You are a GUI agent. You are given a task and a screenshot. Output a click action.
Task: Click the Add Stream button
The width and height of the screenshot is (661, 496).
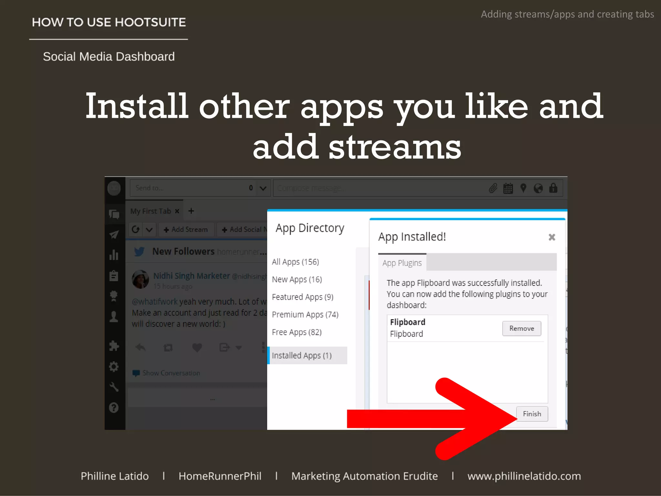coord(186,230)
